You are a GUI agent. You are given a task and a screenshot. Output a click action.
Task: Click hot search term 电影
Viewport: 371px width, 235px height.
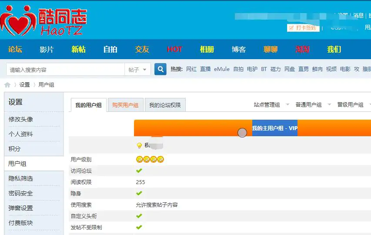pyautogui.click(x=345, y=69)
